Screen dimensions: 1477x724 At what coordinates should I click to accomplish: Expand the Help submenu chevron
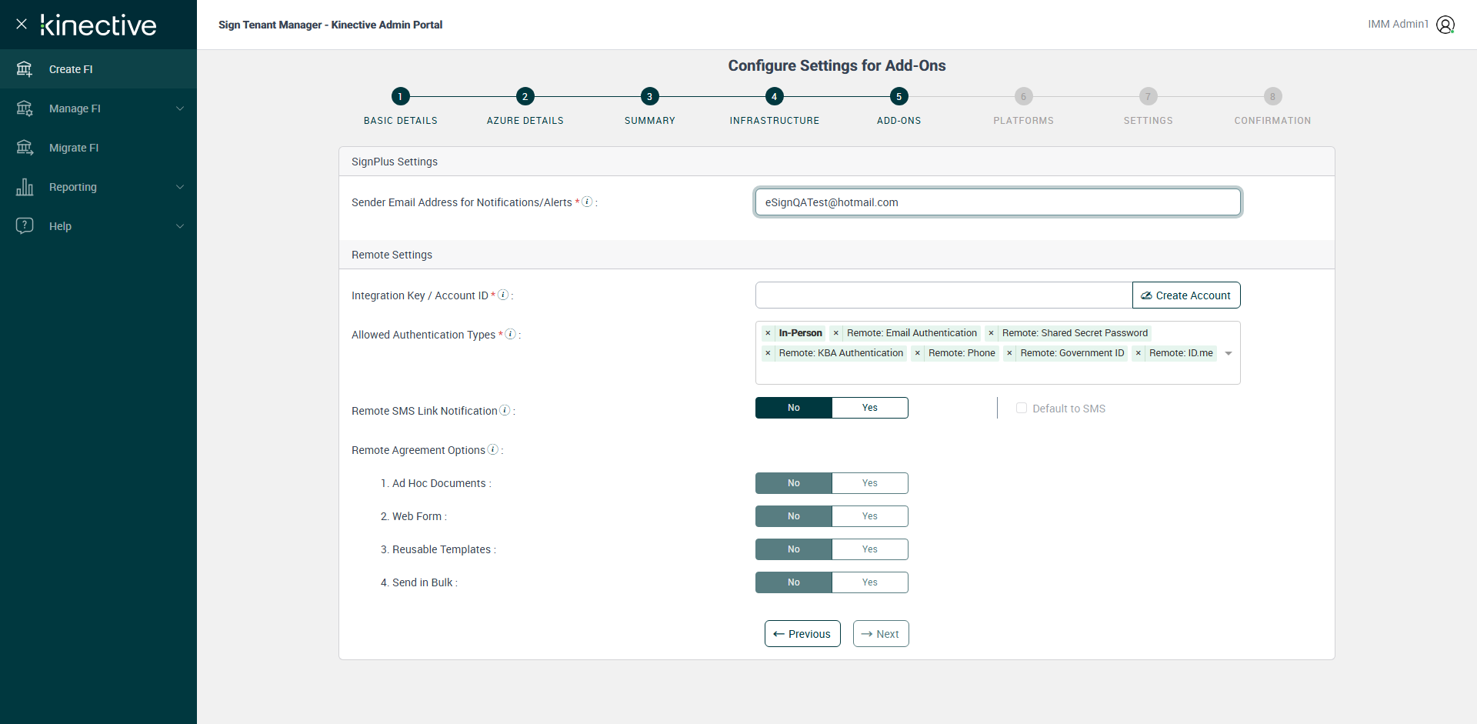pos(180,226)
